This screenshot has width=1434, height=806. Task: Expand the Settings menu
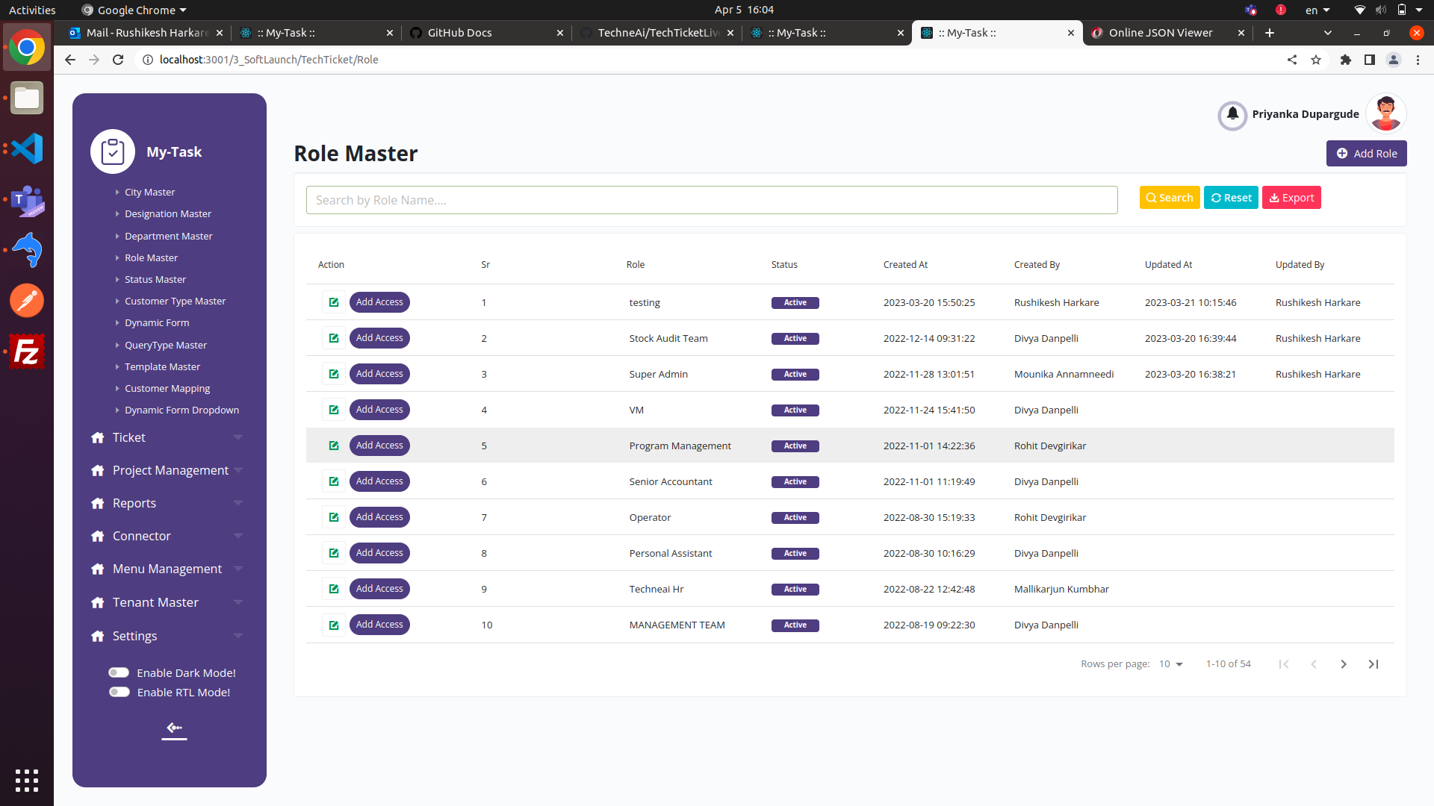167,636
